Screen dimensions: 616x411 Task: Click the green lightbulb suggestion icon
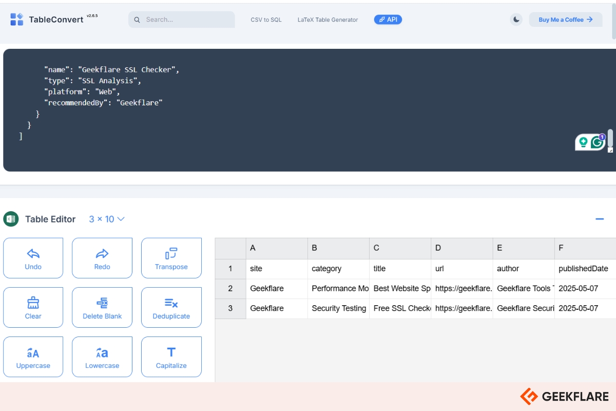click(x=583, y=142)
